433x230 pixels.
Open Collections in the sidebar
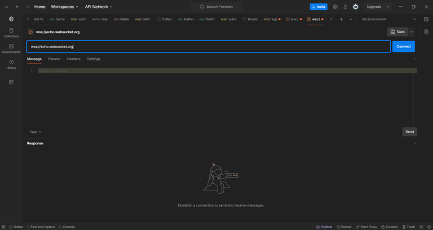tap(11, 33)
